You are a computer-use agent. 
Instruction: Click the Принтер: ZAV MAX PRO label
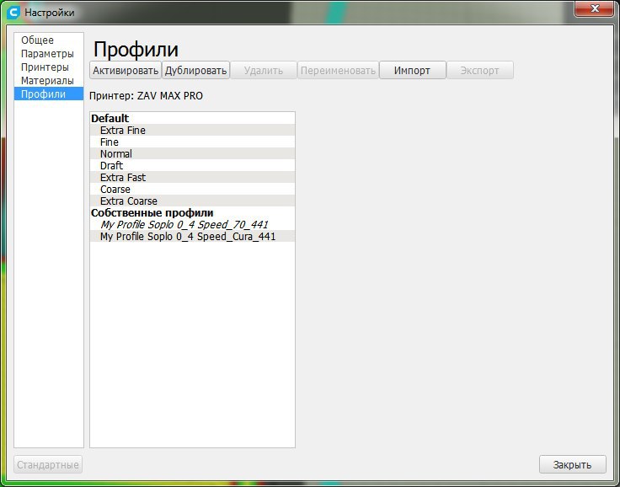coord(146,96)
